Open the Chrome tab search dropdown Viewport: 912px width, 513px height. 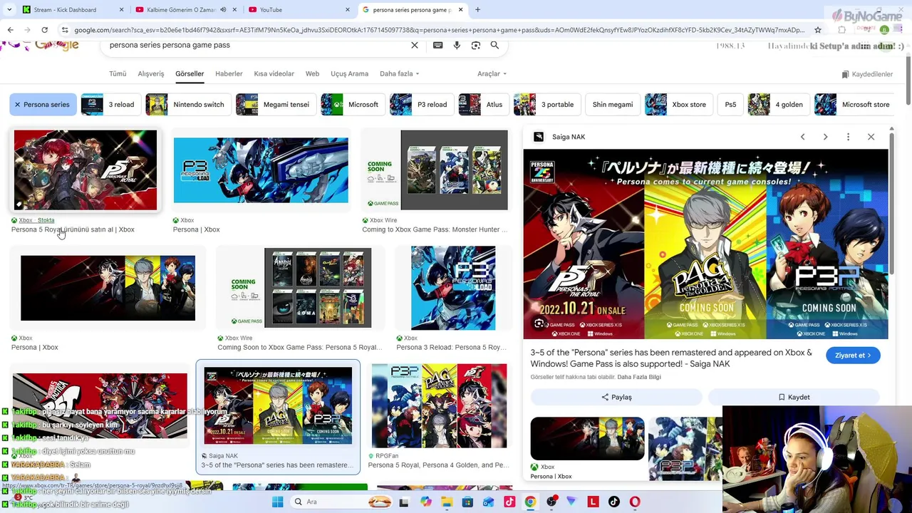tap(10, 10)
